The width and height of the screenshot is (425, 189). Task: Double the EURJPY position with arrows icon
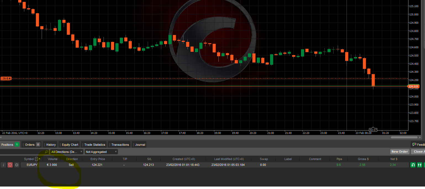[x=420, y=165]
